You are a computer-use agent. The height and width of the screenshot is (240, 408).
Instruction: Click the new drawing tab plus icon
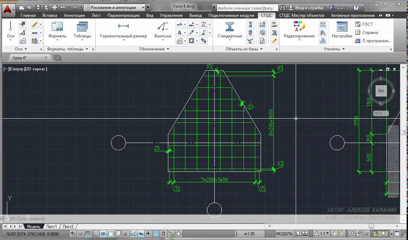(x=57, y=58)
